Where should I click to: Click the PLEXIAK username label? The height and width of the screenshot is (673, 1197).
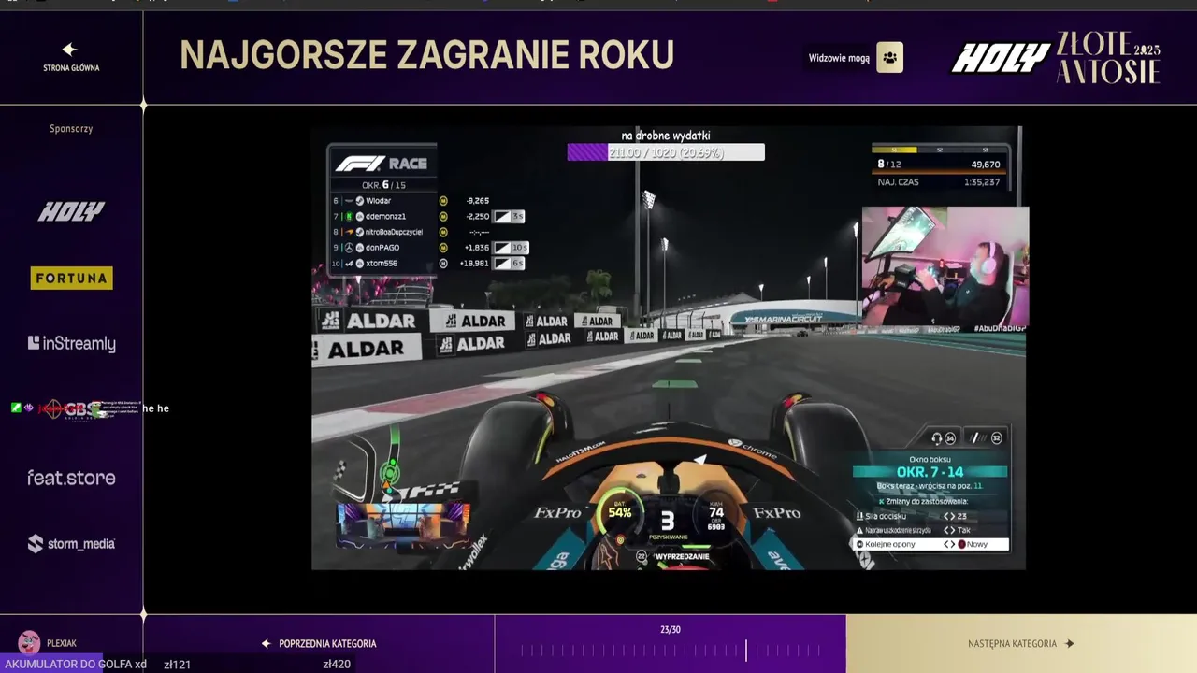coord(62,643)
